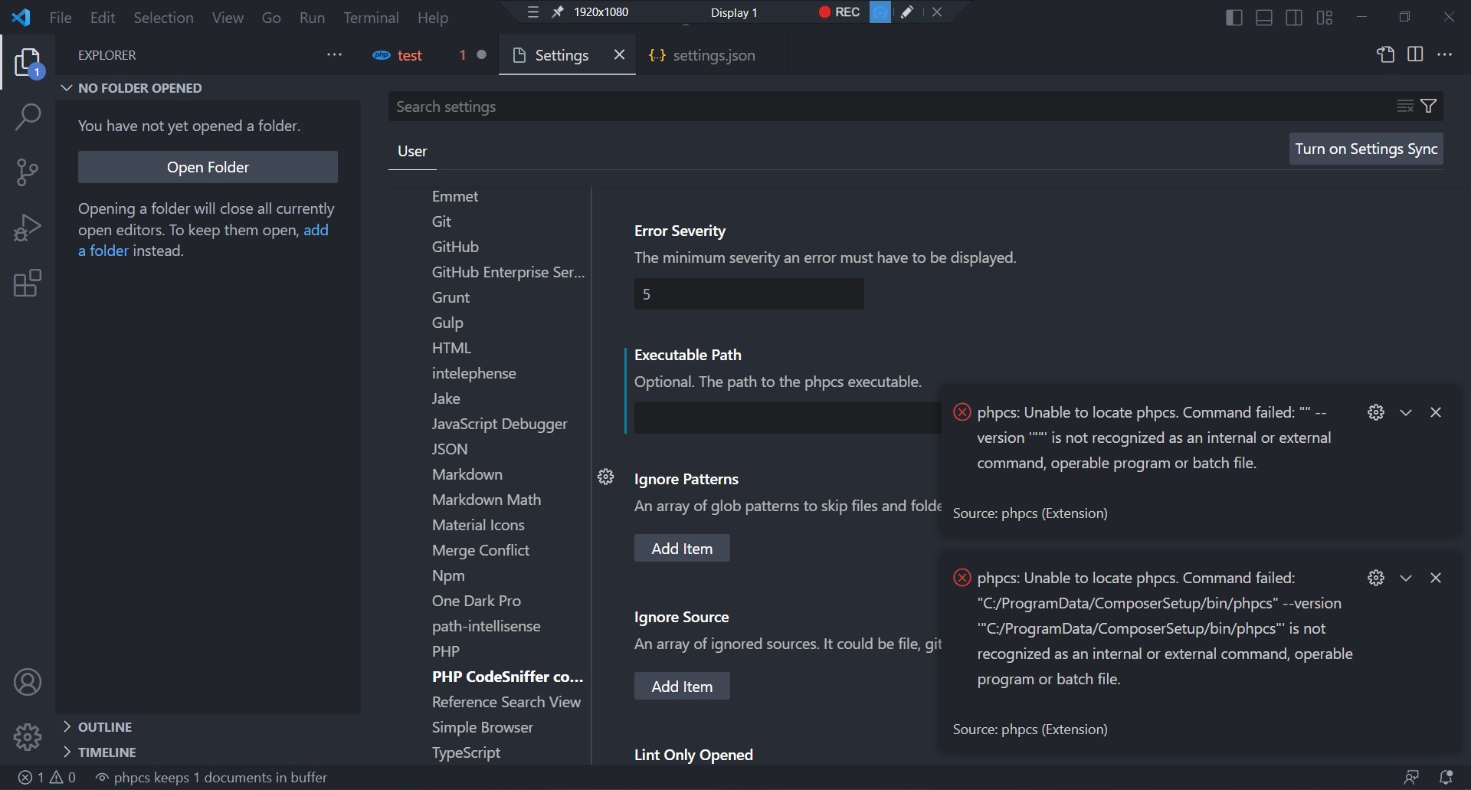Open the Extensions view icon
1471x790 pixels.
pyautogui.click(x=28, y=283)
